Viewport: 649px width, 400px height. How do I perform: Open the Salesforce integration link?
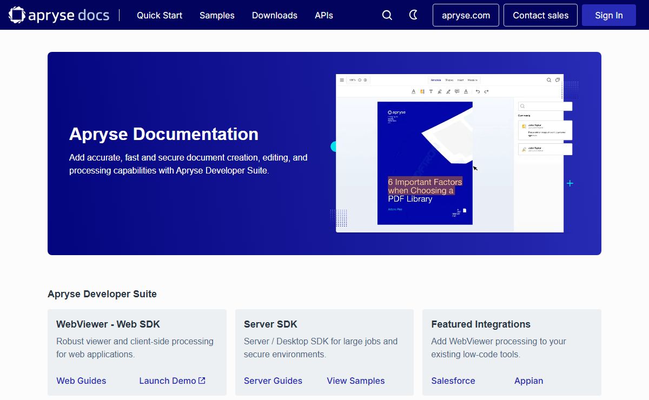(x=453, y=381)
